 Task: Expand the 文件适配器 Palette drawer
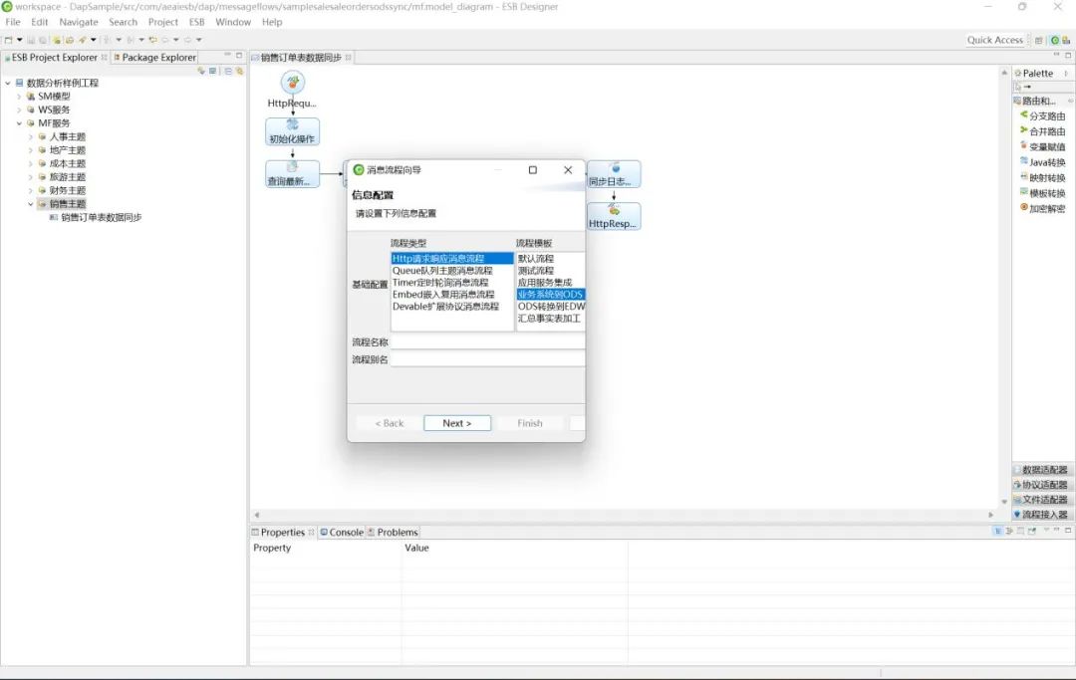[1042, 500]
